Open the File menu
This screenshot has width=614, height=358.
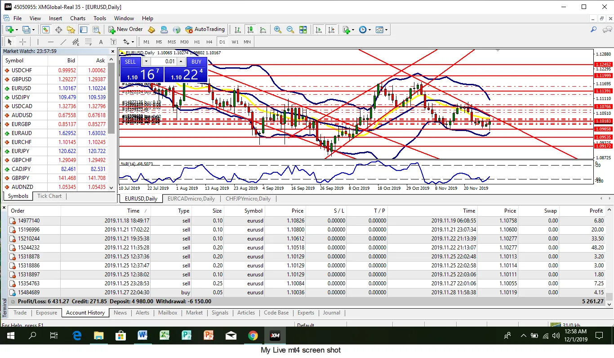(18, 18)
